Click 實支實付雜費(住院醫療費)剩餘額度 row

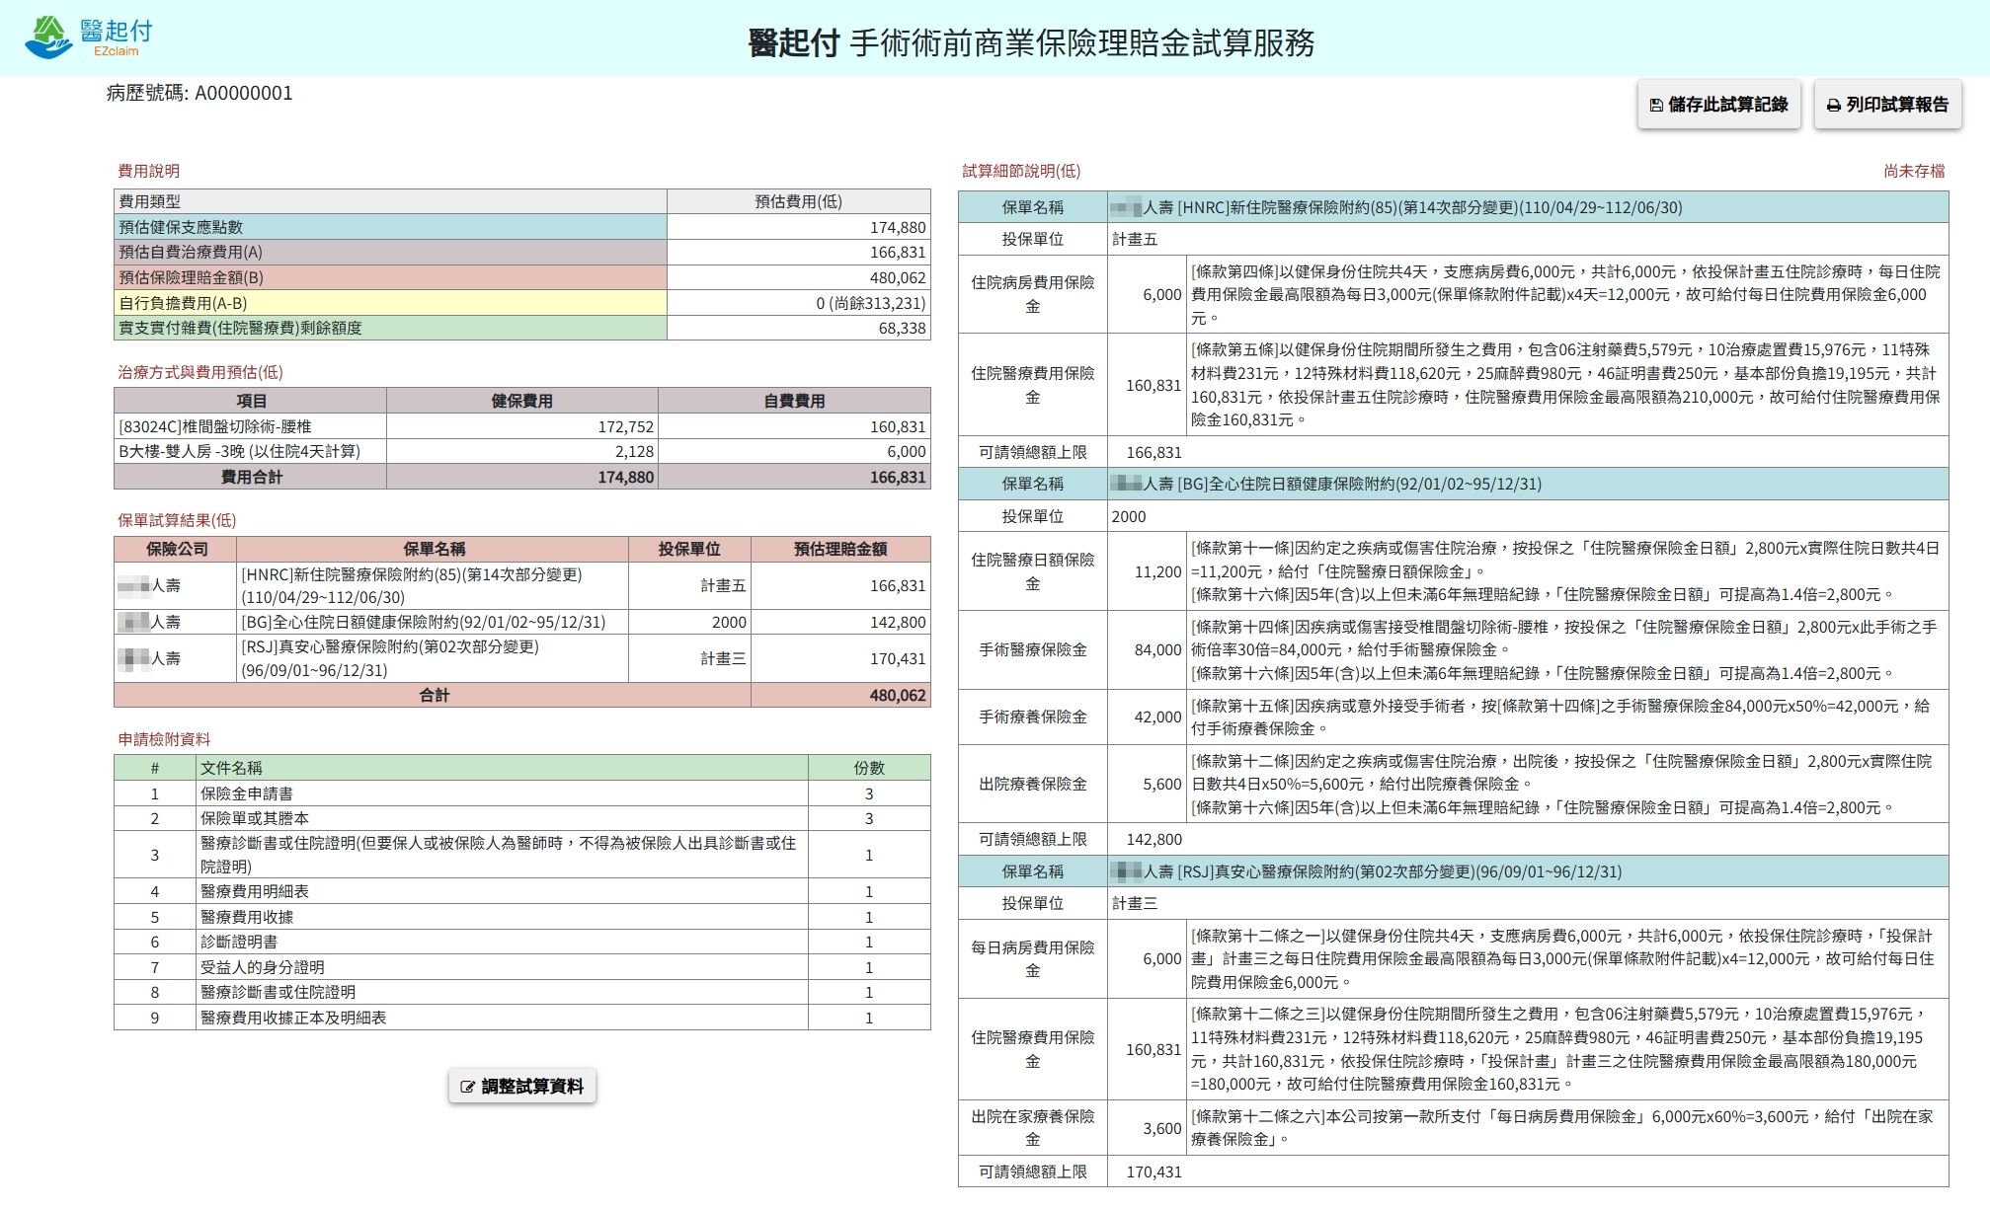coord(521,328)
